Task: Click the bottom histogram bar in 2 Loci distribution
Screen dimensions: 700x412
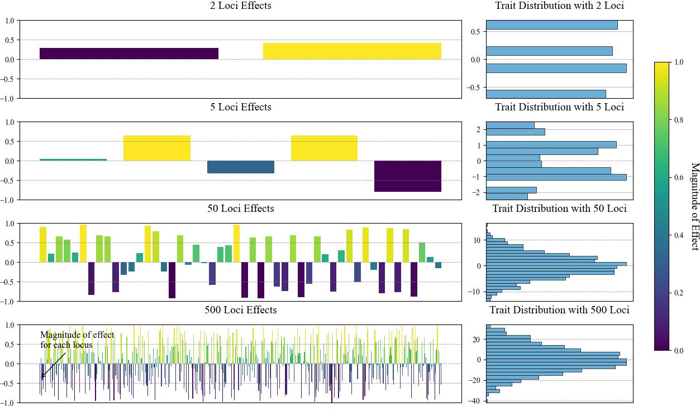Action: pos(546,94)
